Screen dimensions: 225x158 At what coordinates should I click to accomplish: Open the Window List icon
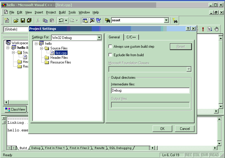(98, 20)
